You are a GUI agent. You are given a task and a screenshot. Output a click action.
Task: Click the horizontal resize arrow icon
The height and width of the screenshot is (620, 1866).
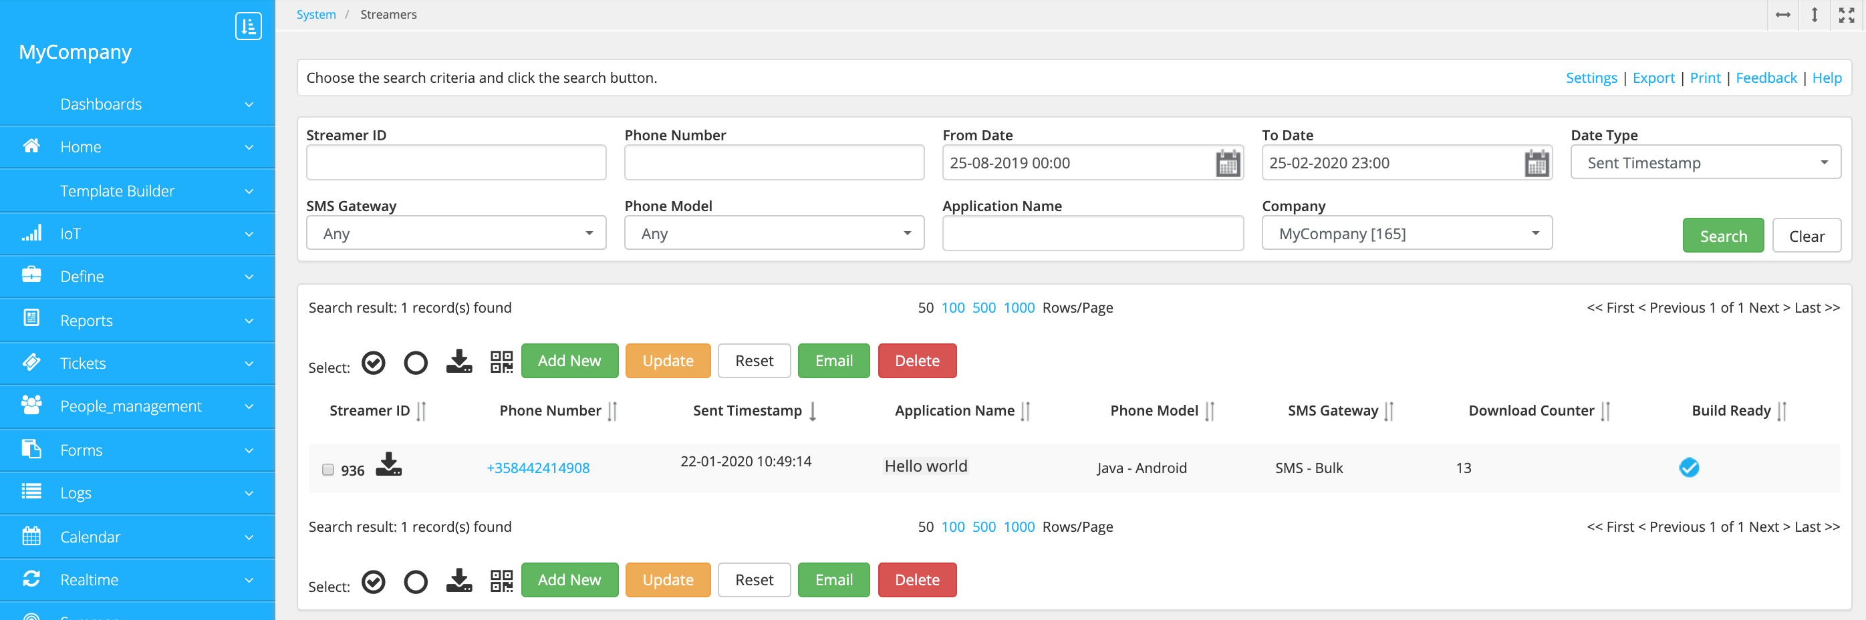pos(1782,15)
